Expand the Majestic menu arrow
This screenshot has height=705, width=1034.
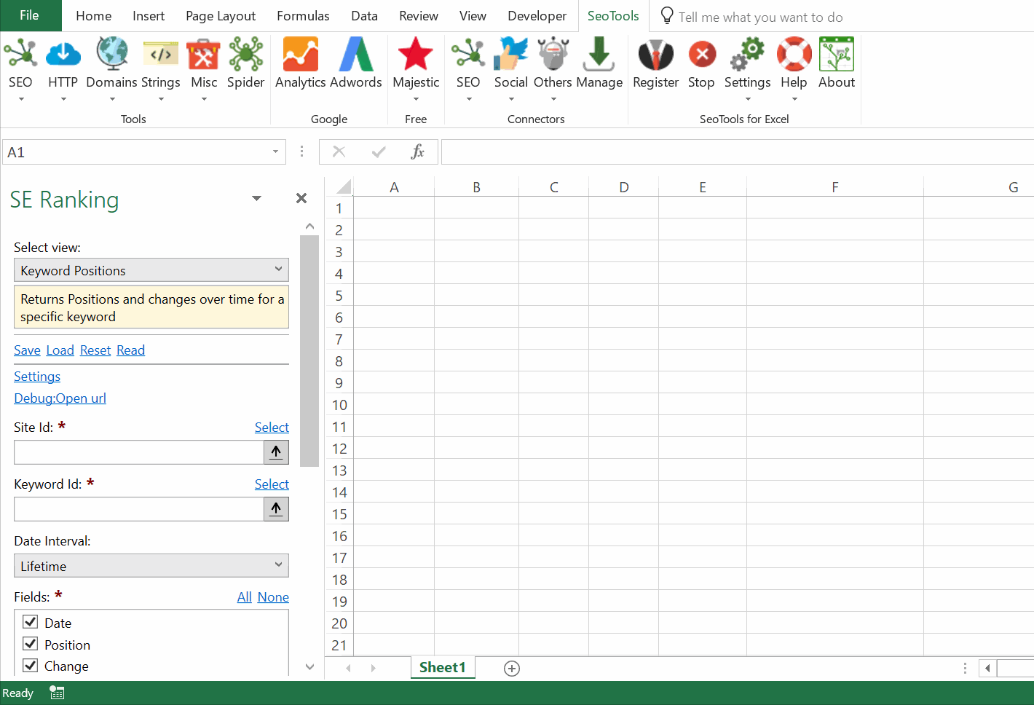416,99
